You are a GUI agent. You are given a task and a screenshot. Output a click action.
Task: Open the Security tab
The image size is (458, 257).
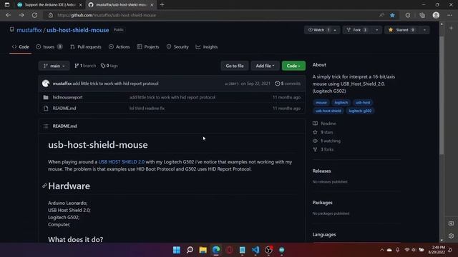click(x=177, y=47)
